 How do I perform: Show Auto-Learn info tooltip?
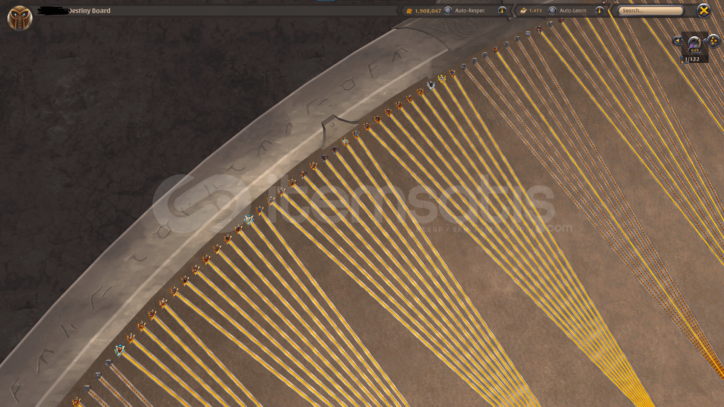tap(599, 11)
